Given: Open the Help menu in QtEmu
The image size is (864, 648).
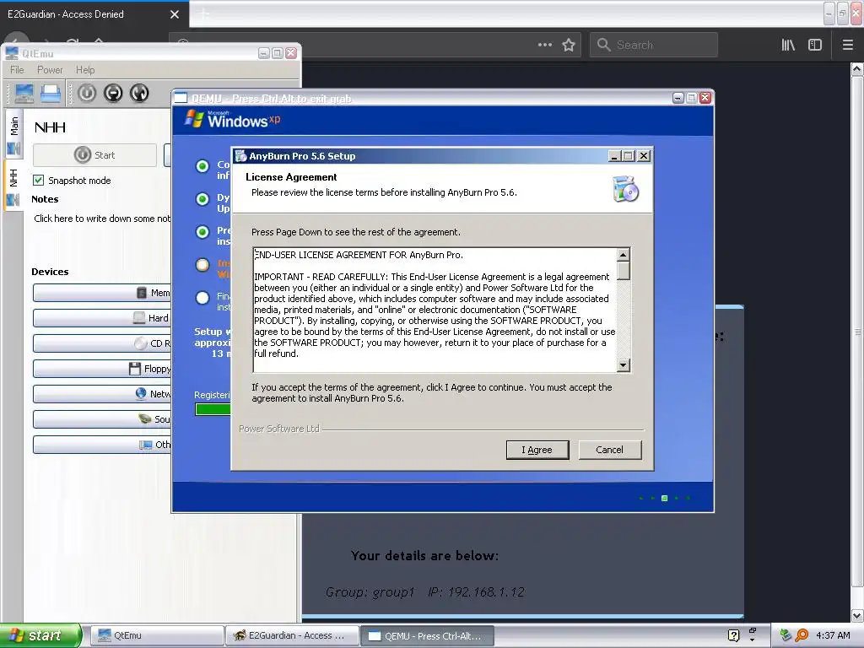Looking at the screenshot, I should (85, 70).
